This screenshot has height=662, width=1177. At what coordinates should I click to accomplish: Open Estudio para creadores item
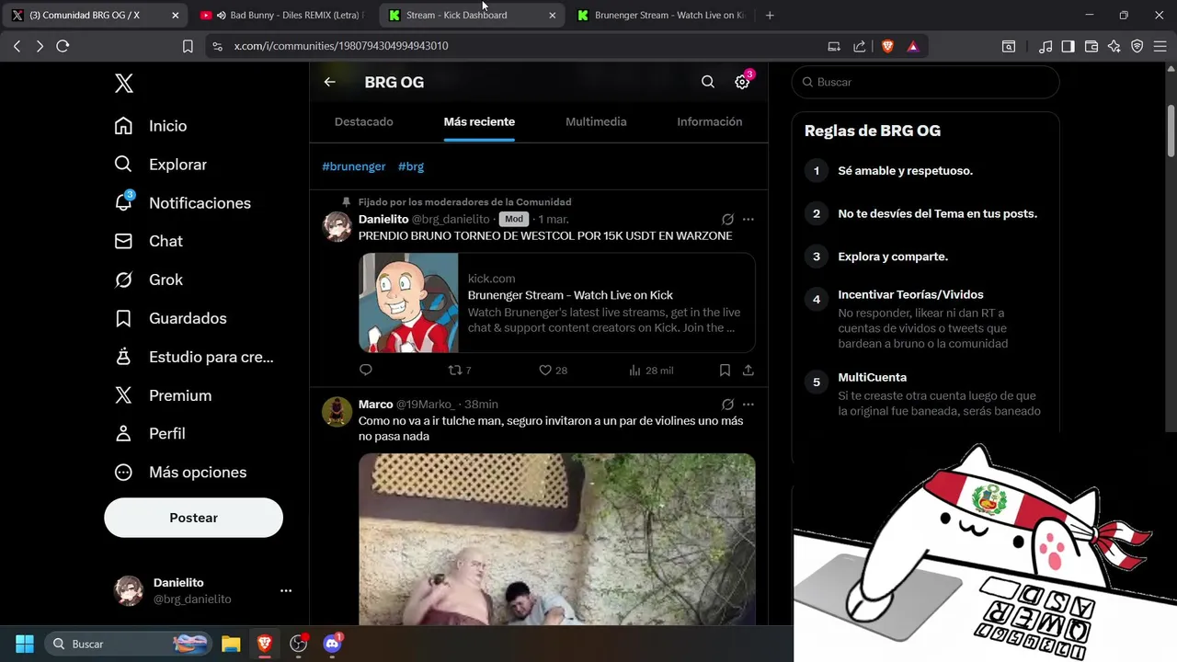pyautogui.click(x=194, y=357)
